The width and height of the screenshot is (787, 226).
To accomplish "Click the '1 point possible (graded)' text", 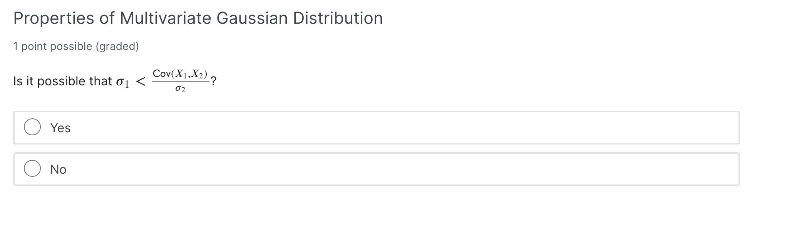I will (76, 45).
